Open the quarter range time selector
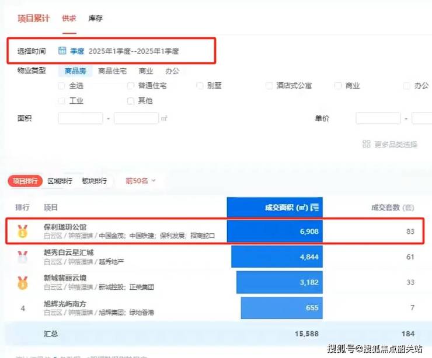This screenshot has height=358, width=432. (134, 51)
